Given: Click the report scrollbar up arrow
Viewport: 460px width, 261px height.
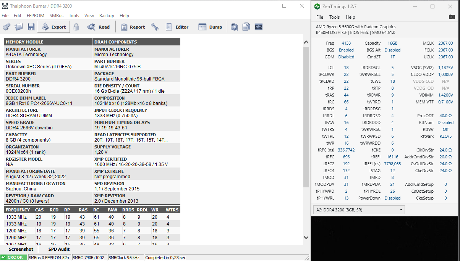Looking at the screenshot, I should (306, 42).
